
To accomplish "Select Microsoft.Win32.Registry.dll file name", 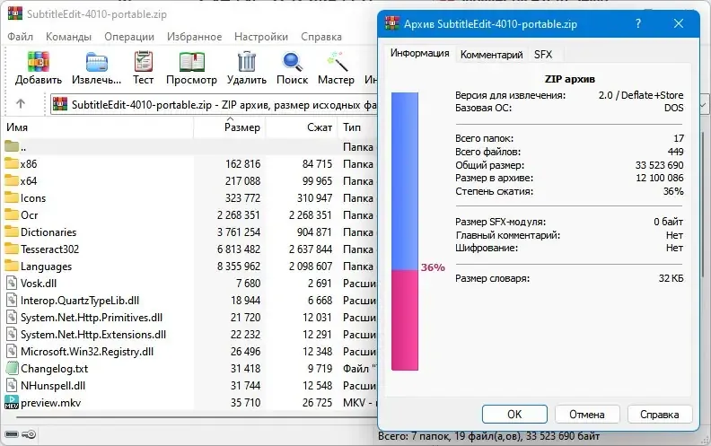I will tap(87, 351).
